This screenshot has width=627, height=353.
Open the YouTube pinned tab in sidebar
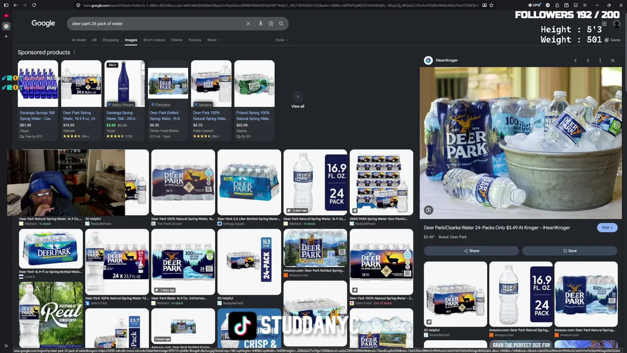pos(6,16)
